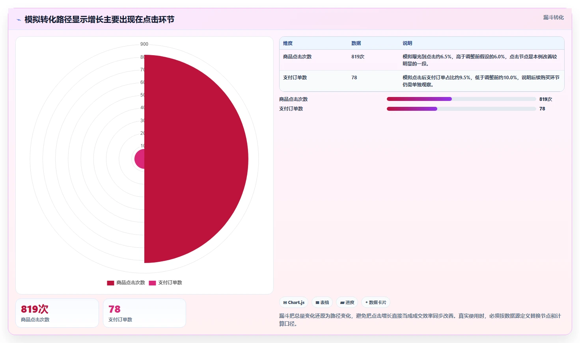Toggle 支付订单数 legend swatch in chart
The width and height of the screenshot is (580, 343).
click(x=152, y=283)
